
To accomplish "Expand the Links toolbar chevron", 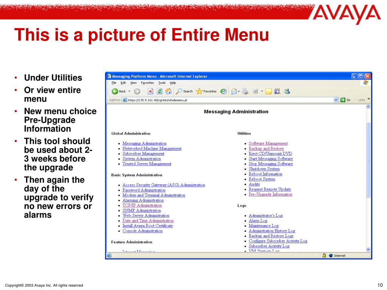I will (x=369, y=99).
